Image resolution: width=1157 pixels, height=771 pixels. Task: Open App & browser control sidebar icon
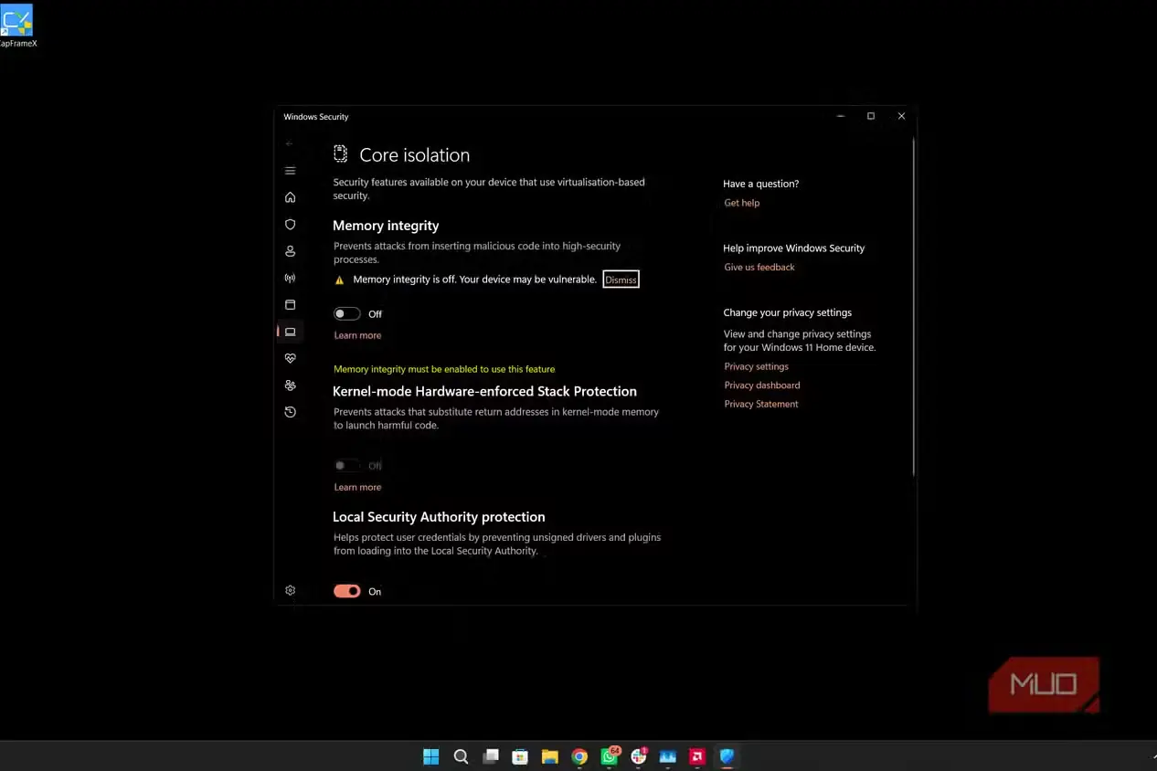(290, 304)
